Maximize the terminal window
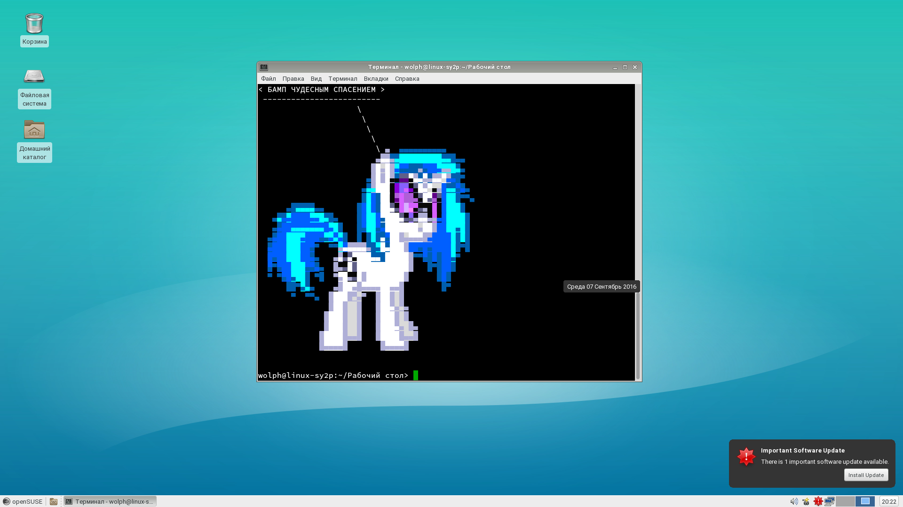The width and height of the screenshot is (903, 507). (625, 67)
